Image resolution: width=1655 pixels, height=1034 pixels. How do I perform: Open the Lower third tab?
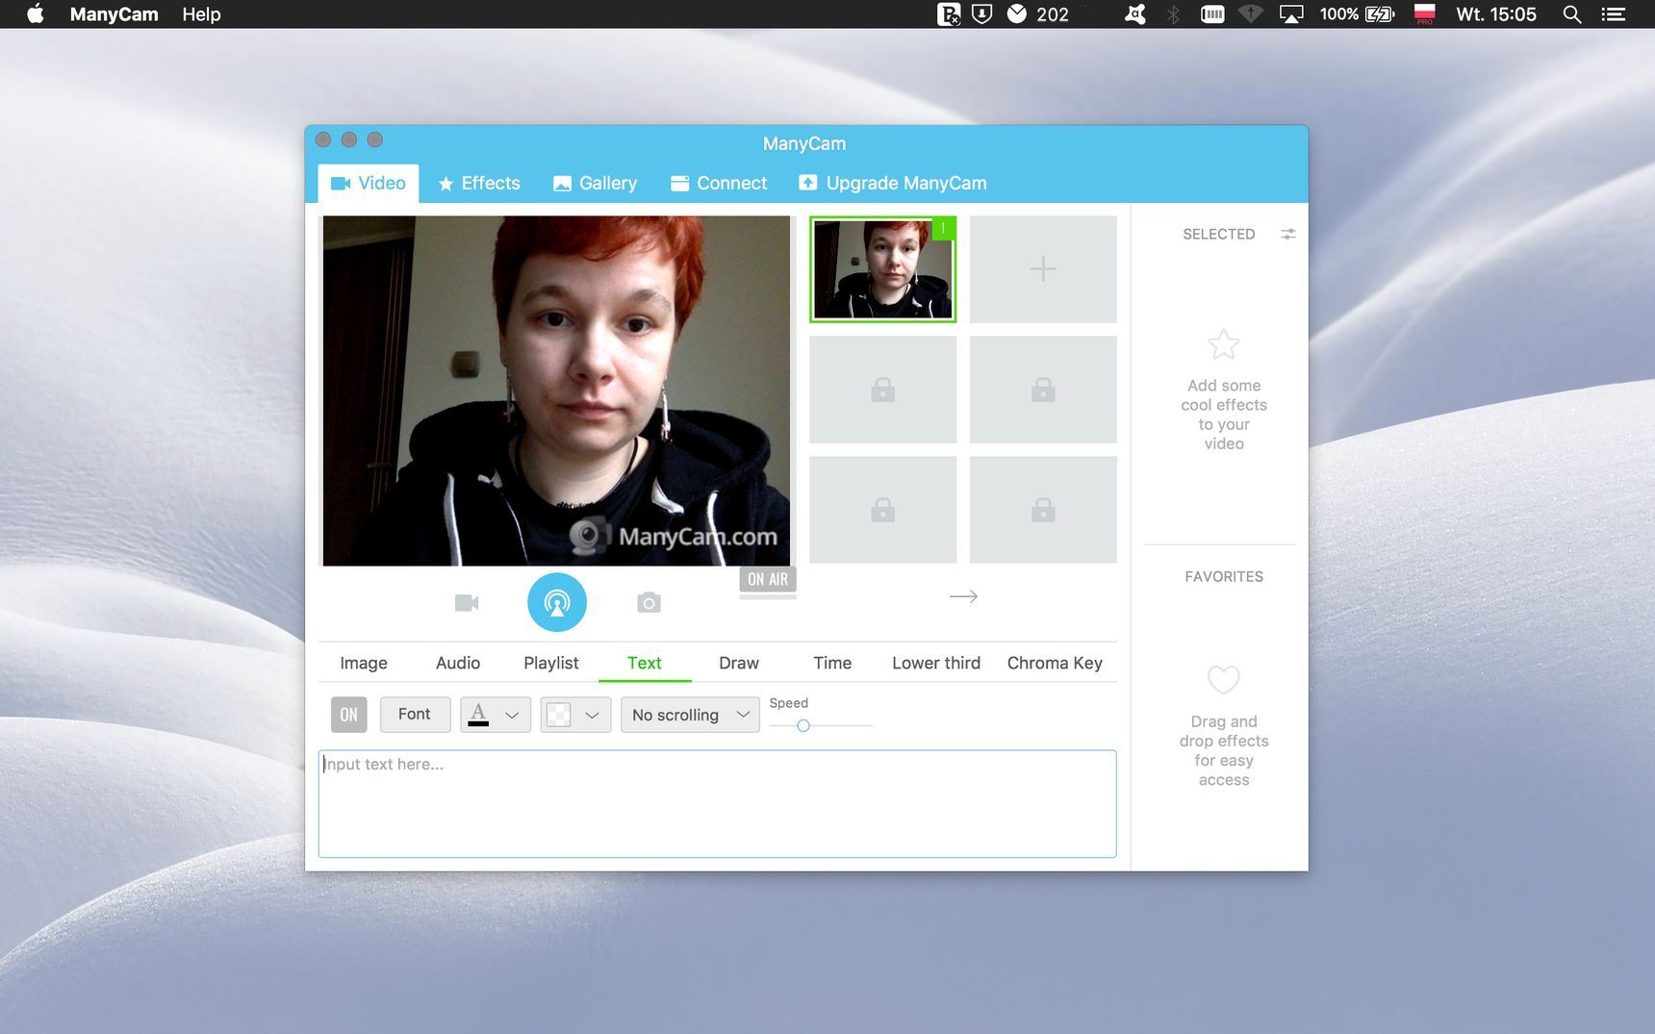pos(936,663)
